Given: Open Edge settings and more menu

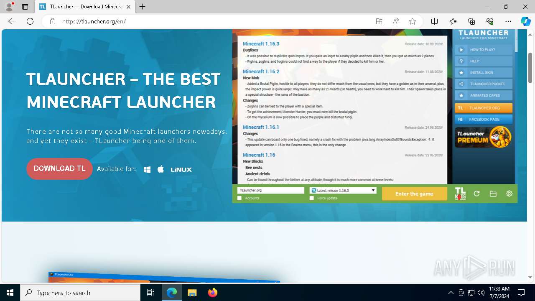Looking at the screenshot, I should tap(508, 21).
